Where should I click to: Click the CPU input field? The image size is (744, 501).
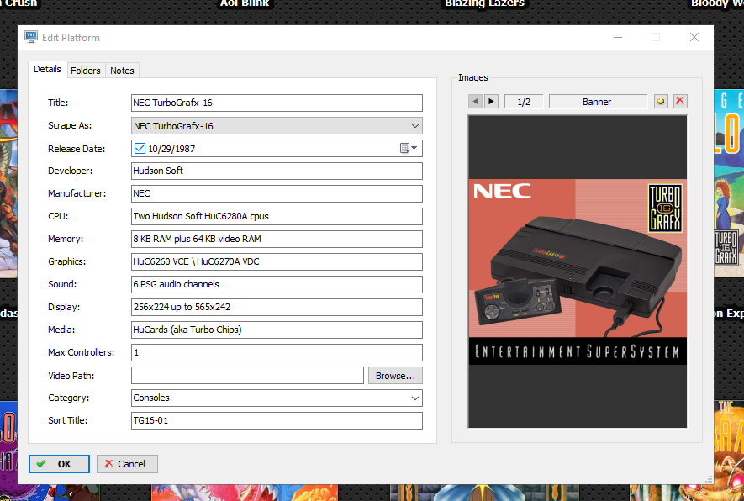click(x=277, y=216)
